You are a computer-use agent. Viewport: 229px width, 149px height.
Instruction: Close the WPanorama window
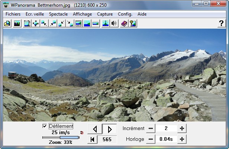[219, 4]
